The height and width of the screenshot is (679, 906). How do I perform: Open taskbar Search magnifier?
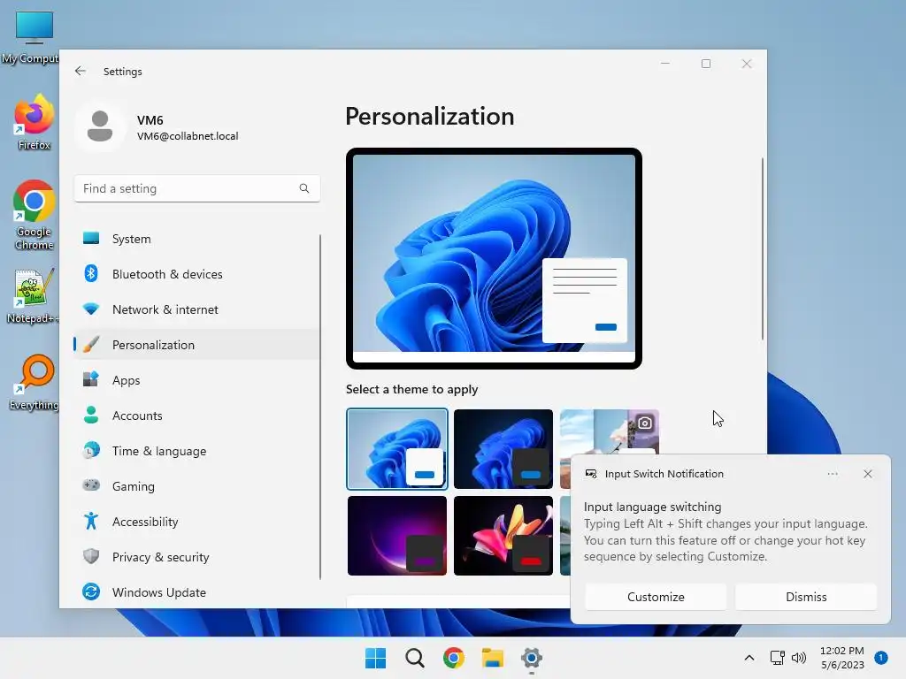414,658
